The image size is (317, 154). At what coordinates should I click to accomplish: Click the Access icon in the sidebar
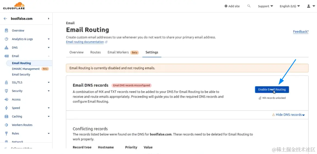pyautogui.click(x=7, y=99)
